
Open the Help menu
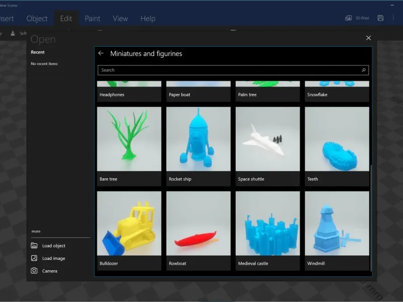[x=148, y=19]
